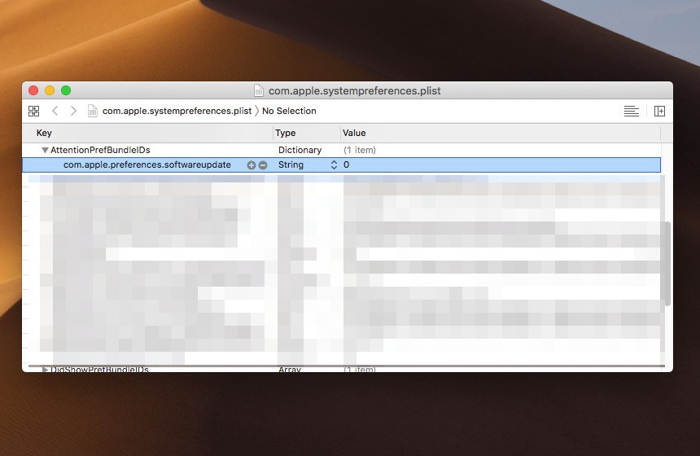Collapse the AttentionPrefBundleIDs dictionary

pyautogui.click(x=45, y=150)
